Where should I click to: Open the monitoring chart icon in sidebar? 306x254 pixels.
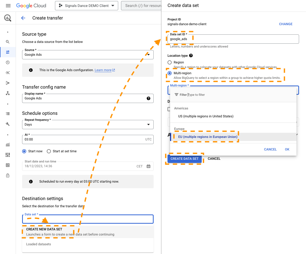tap(8, 145)
